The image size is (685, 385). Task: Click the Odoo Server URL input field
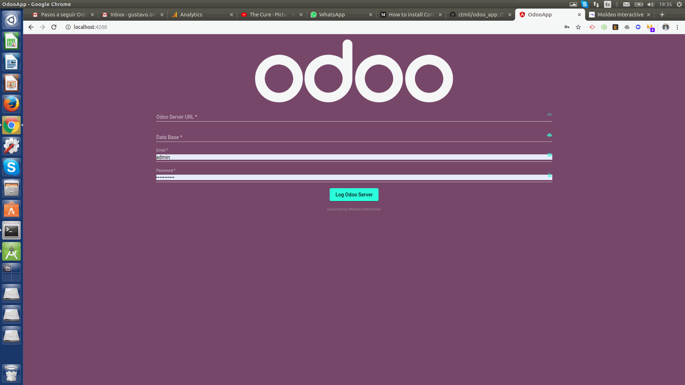pyautogui.click(x=354, y=117)
